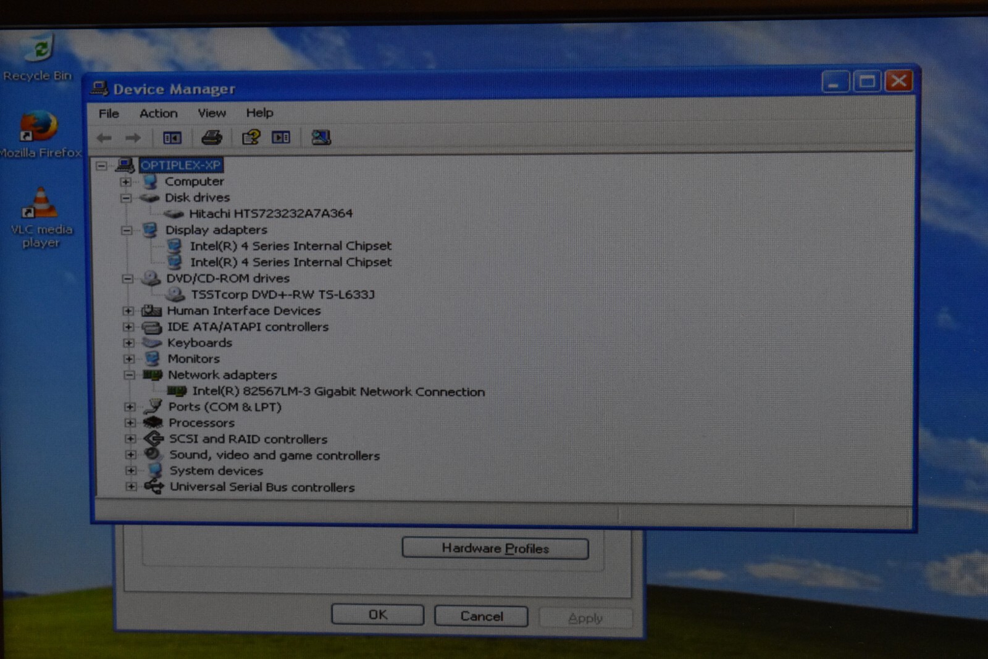Click the Sound, video and game controllers icon

coord(153,455)
